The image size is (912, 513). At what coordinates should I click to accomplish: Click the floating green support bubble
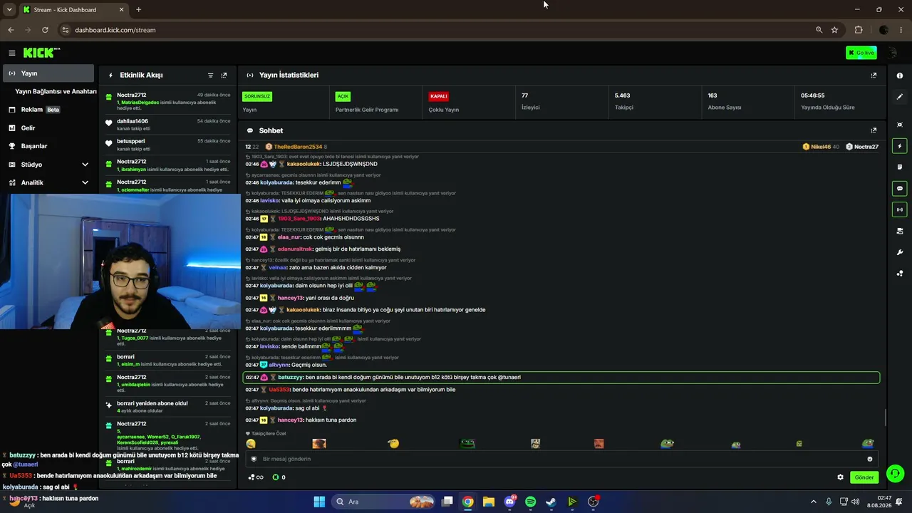[x=895, y=473]
